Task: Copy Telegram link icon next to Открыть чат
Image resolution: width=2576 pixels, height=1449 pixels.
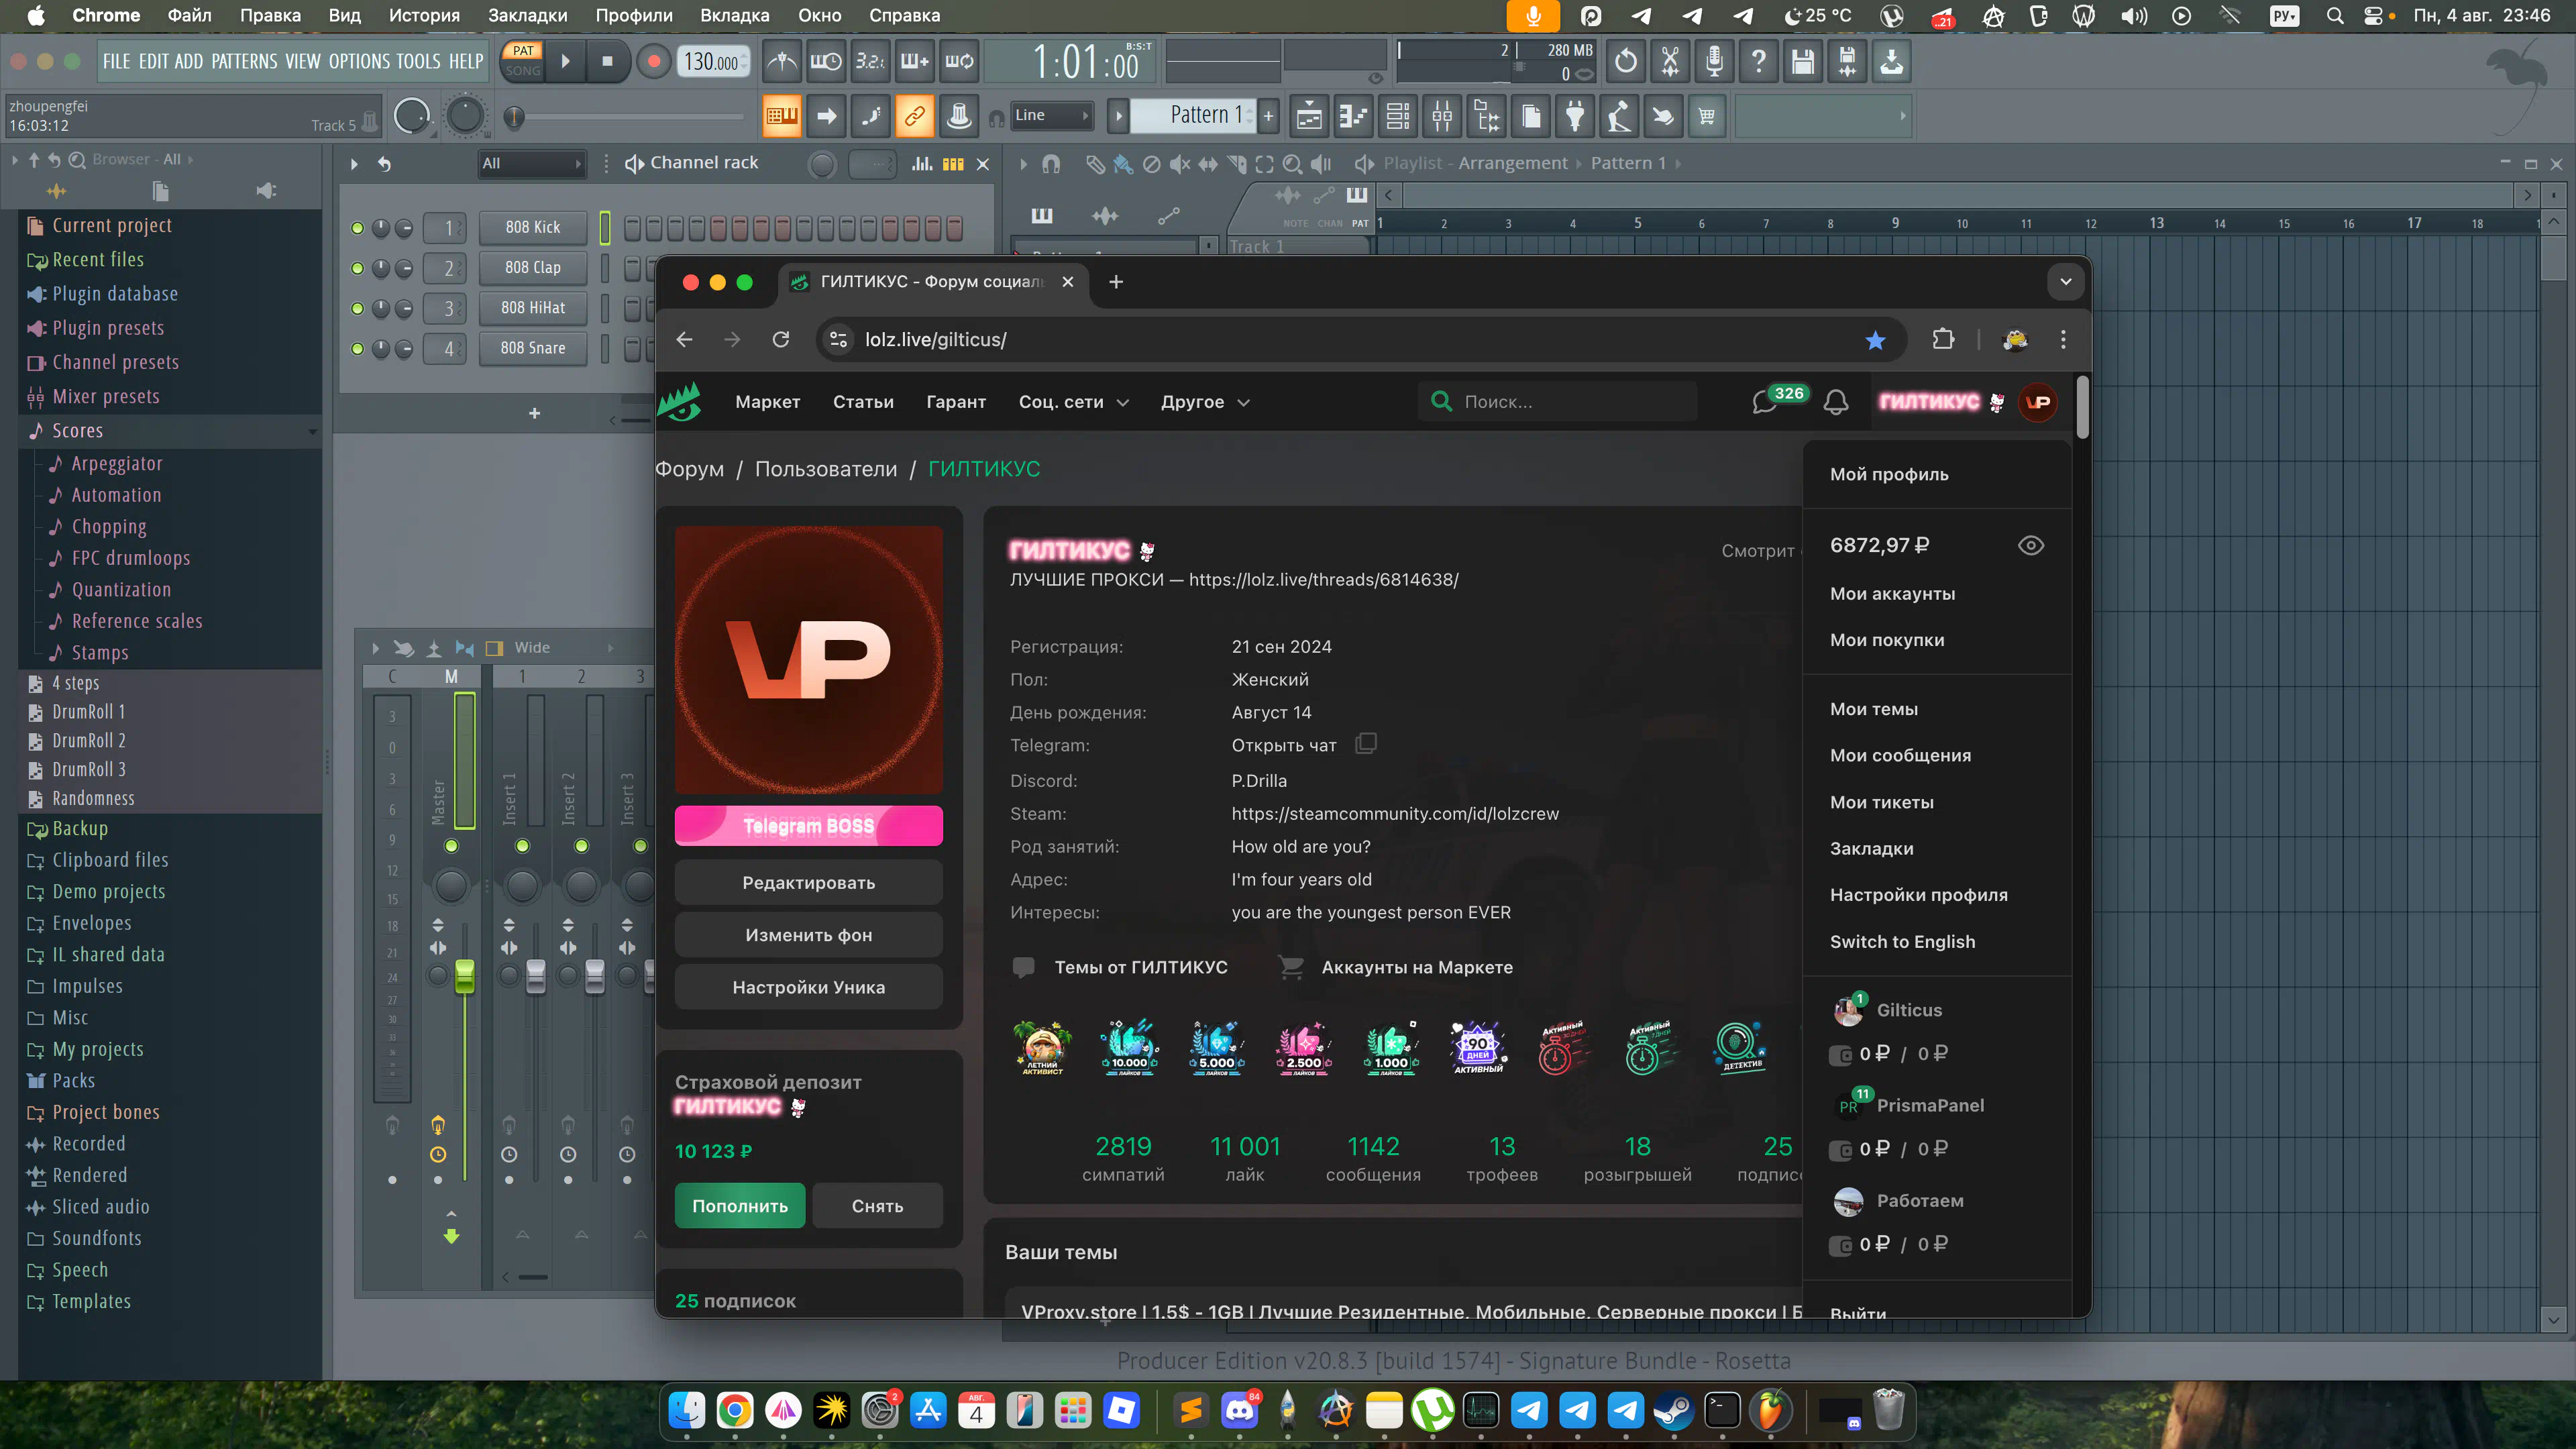Action: [1366, 743]
